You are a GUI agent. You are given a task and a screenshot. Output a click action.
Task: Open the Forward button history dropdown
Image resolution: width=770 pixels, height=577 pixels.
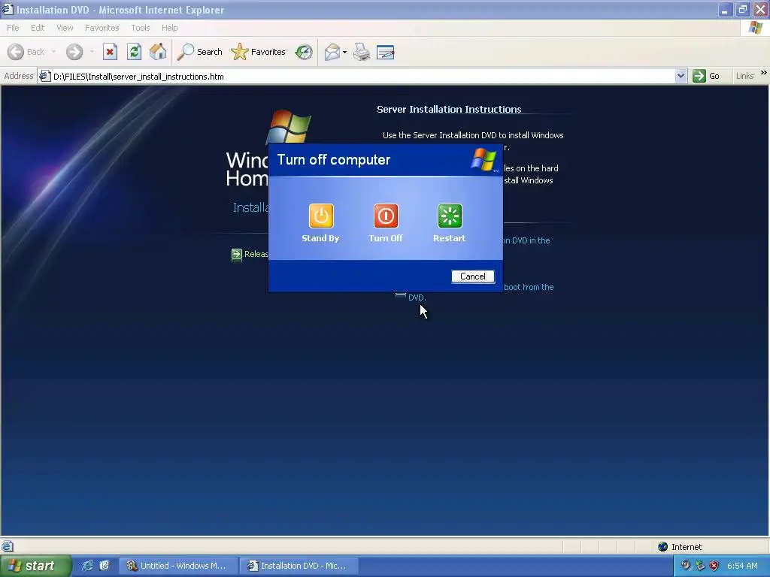(x=92, y=52)
